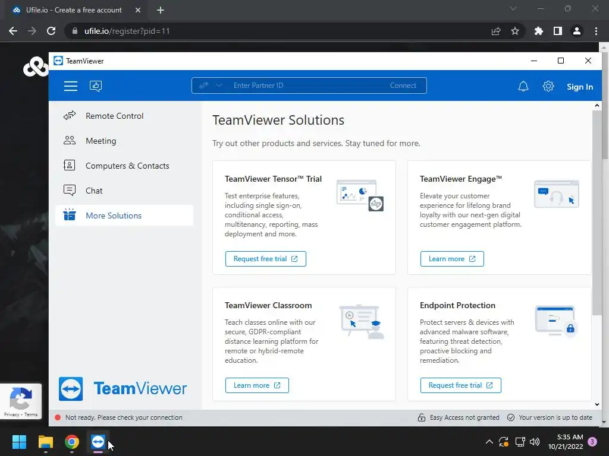Learn more about TeamViewer Engage
The image size is (609, 456).
tap(452, 259)
